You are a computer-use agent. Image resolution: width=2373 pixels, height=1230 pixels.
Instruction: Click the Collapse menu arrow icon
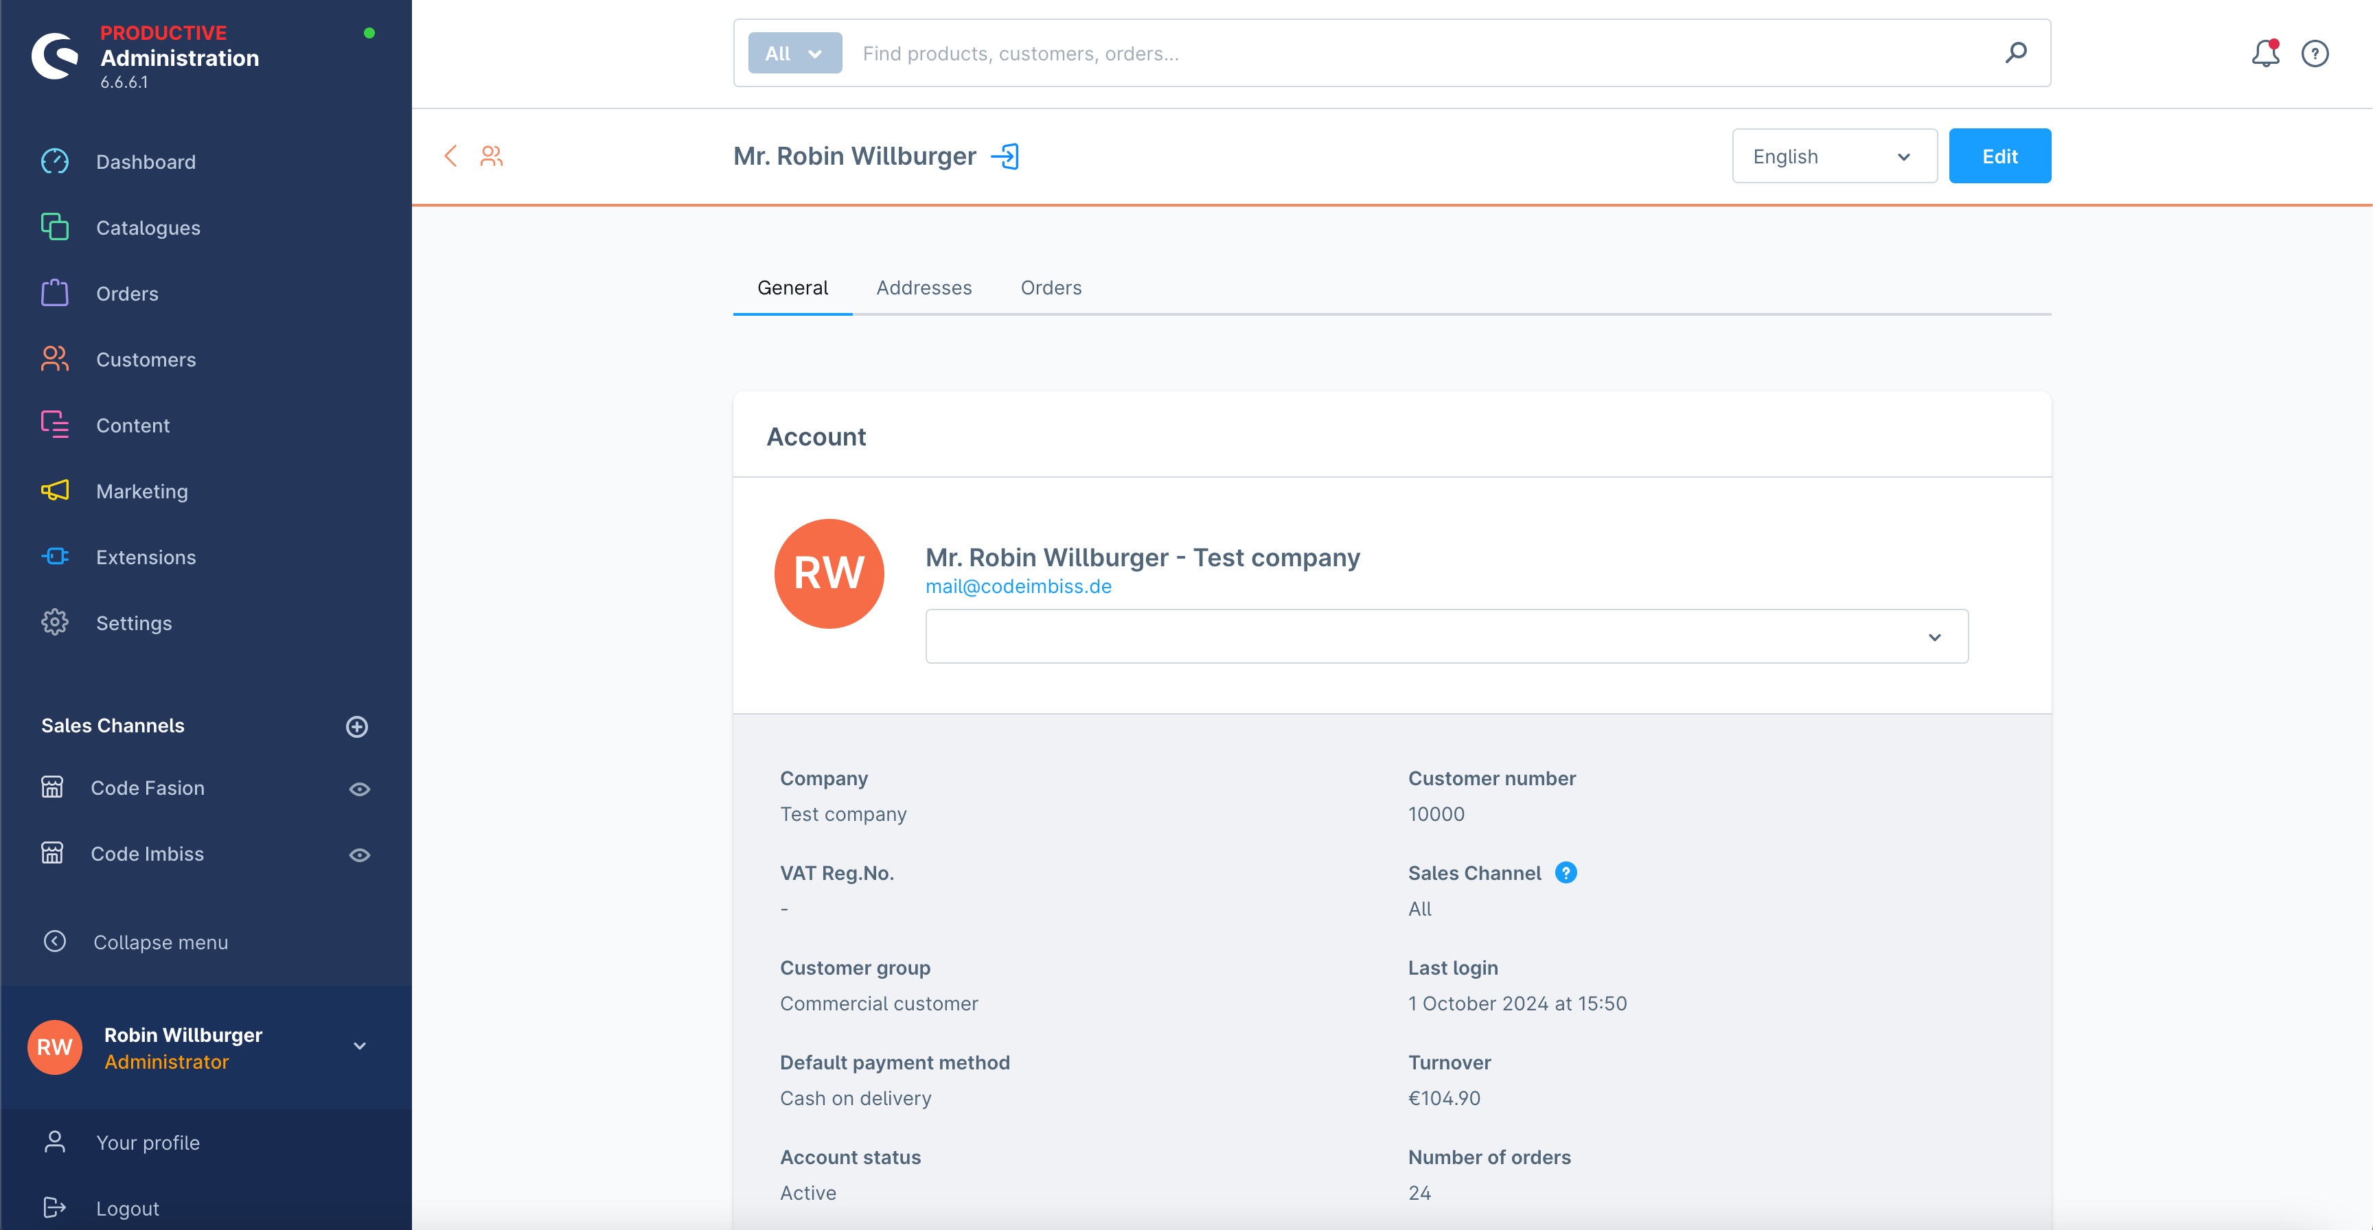[x=54, y=941]
